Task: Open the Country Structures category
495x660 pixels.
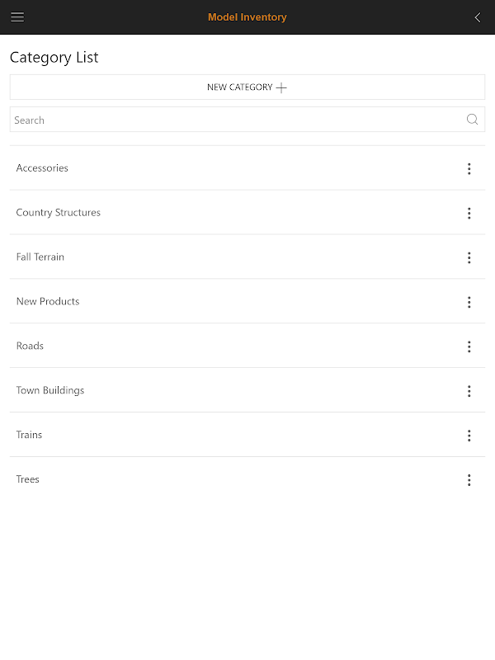Action: tap(58, 213)
